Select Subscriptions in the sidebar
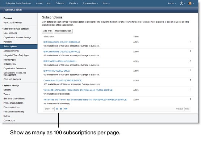This screenshot has width=201, height=147. pos(19,46)
